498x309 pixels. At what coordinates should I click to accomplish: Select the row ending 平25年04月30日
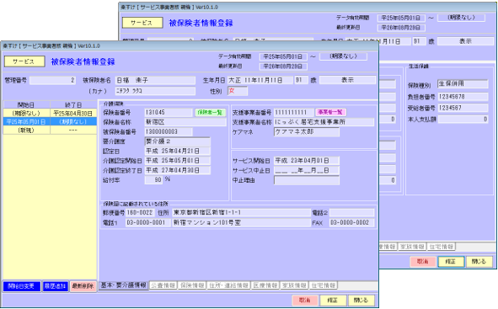(50, 114)
